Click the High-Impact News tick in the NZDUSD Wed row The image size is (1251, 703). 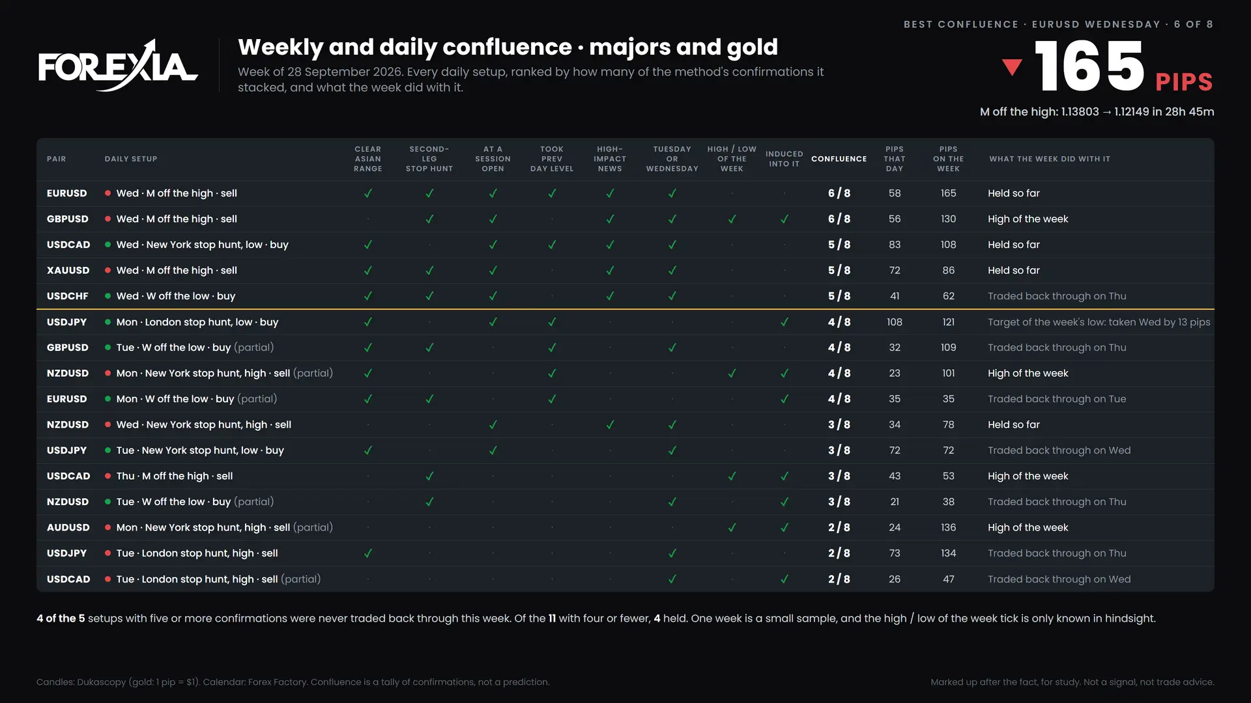(610, 424)
